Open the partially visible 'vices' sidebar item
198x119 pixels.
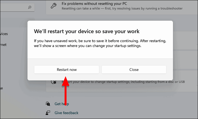[x=4, y=34]
